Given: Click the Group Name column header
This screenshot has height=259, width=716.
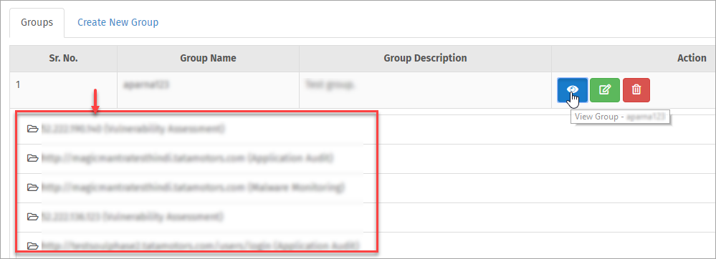Looking at the screenshot, I should coord(209,59).
